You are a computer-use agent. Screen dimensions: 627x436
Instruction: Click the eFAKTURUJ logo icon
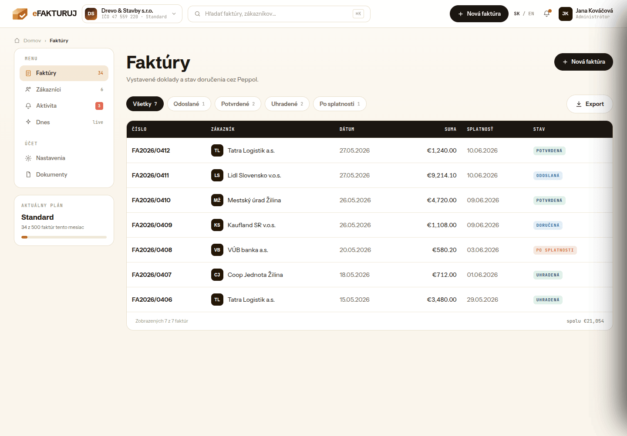point(20,14)
